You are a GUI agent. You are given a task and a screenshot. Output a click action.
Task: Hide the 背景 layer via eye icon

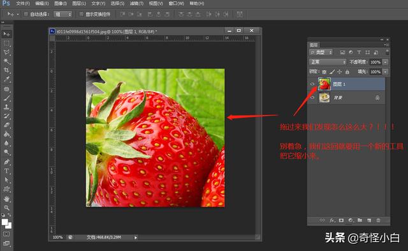[312, 97]
